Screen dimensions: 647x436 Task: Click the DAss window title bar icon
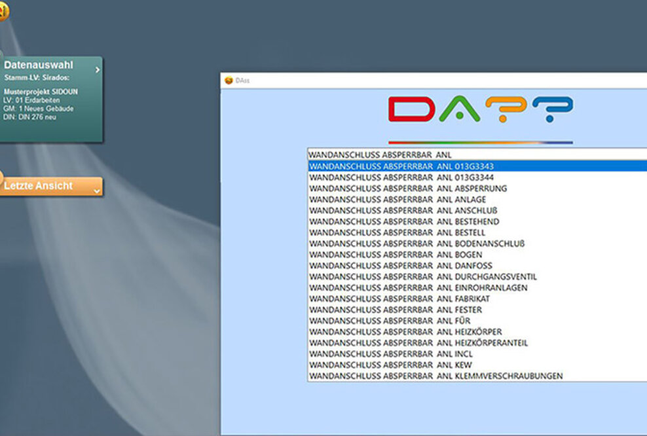(x=229, y=81)
